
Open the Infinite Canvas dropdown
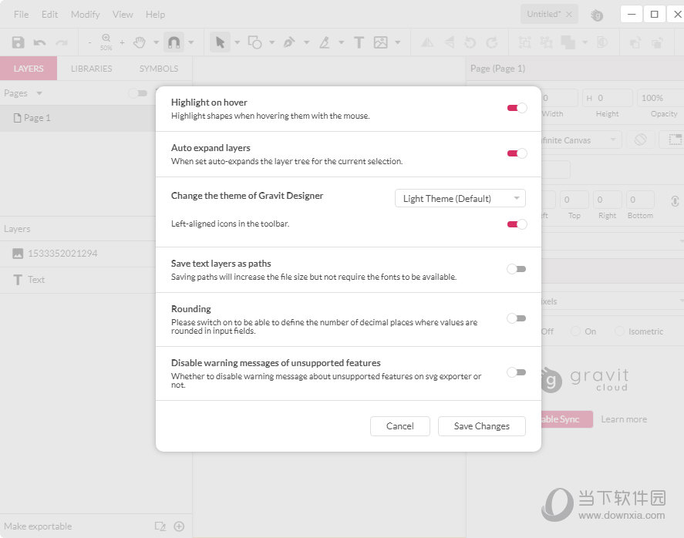pos(580,140)
